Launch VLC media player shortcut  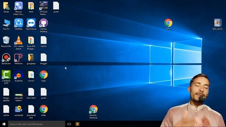pyautogui.click(x=19, y=40)
